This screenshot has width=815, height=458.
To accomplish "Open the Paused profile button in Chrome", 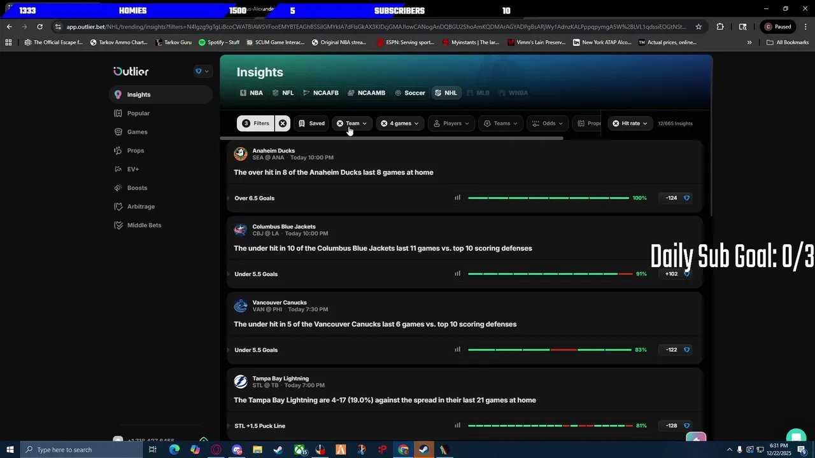I will [778, 27].
